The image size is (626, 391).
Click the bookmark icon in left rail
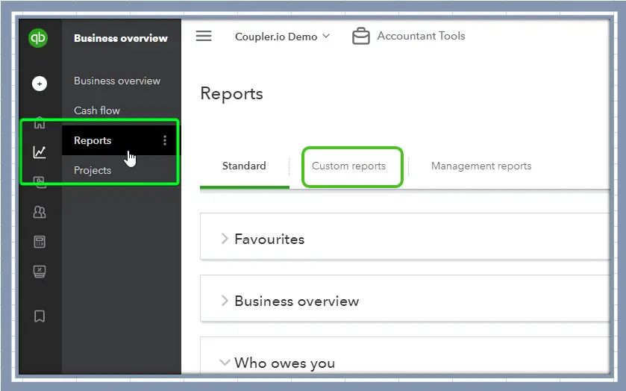coord(40,316)
